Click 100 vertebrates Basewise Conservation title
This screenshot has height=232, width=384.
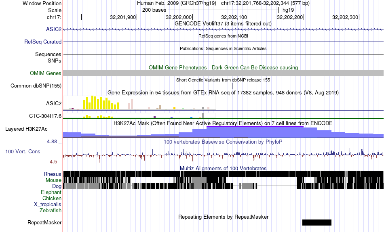point(223,142)
